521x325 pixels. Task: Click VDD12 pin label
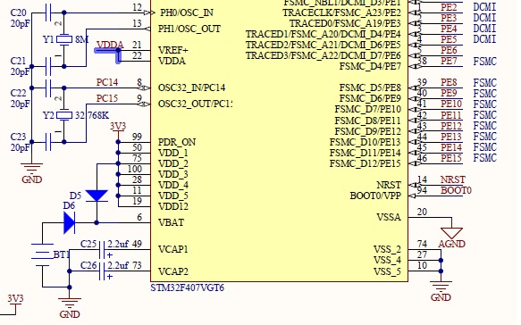(173, 207)
